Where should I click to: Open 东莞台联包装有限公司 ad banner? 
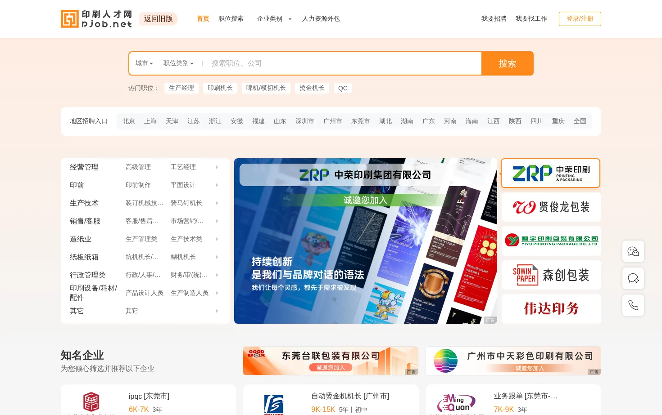tap(331, 361)
